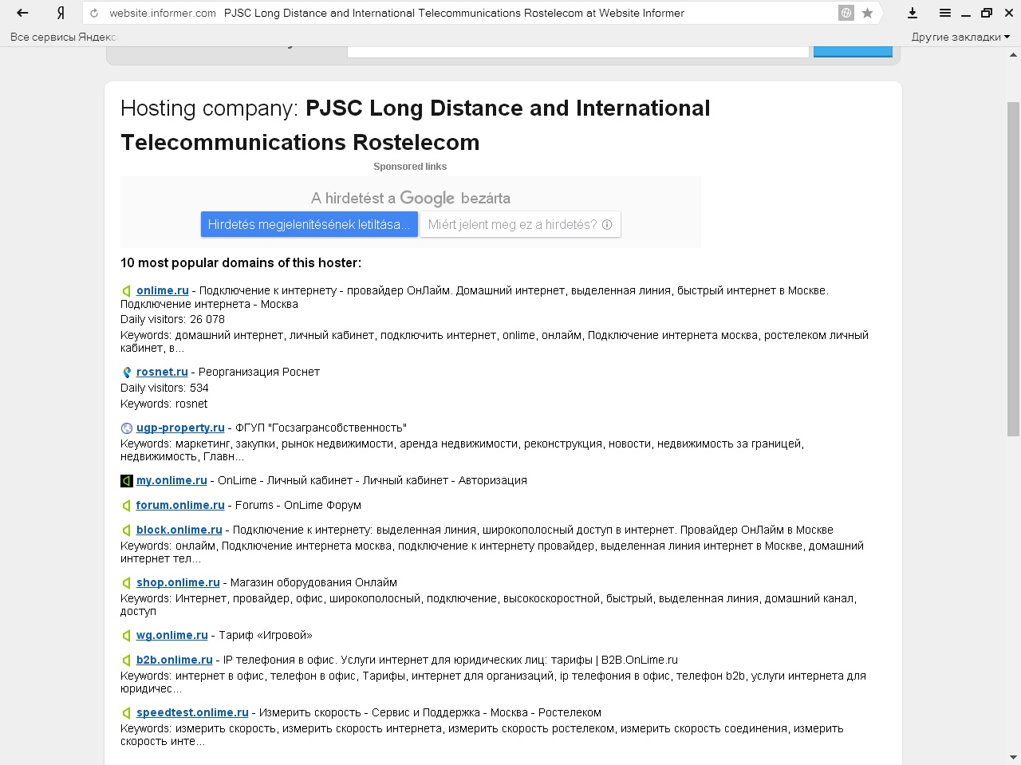Open the browser hamburger menu
Screen dimensions: 1021x765
click(x=945, y=13)
